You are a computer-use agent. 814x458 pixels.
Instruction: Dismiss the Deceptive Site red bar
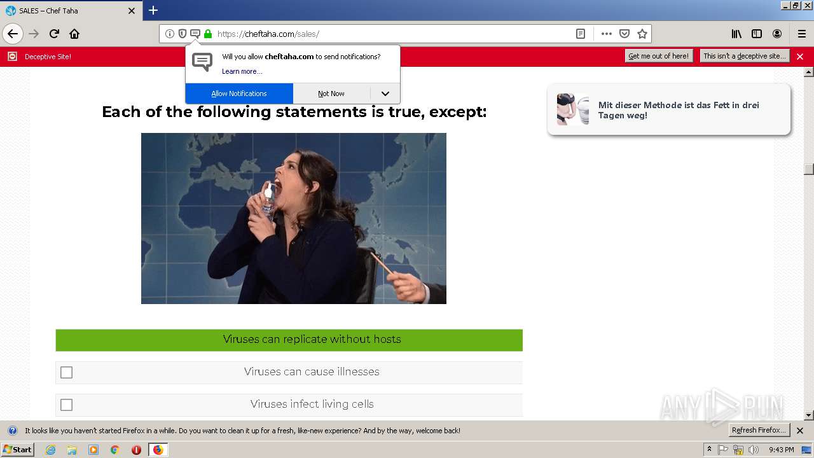tap(800, 57)
